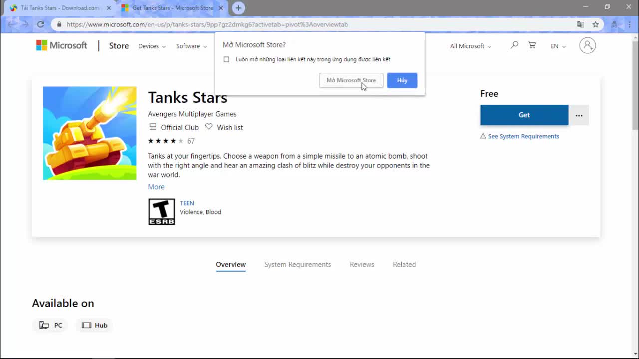Expand the Devices dropdown
Viewport: 639px width, 359px height.
click(x=152, y=46)
